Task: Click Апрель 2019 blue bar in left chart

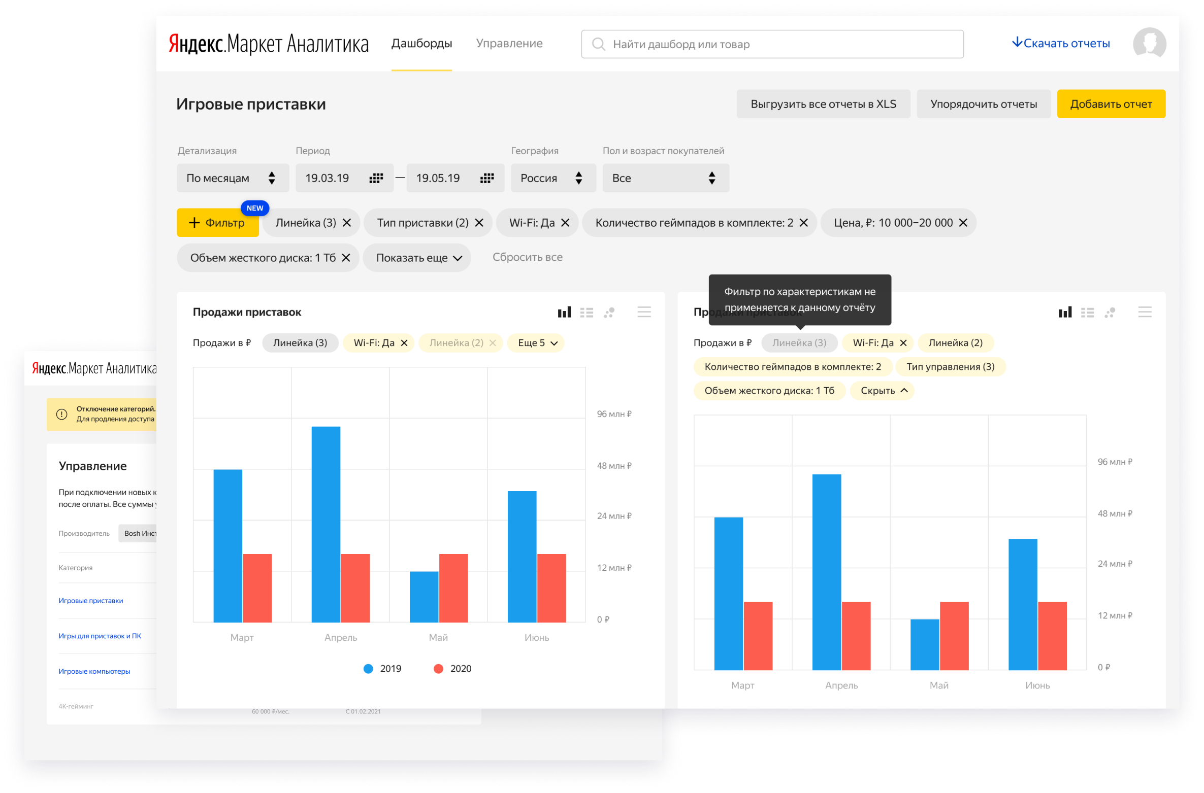Action: [326, 524]
